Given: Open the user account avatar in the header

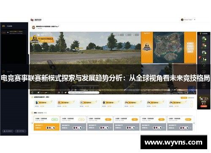Looking at the screenshot, I should [x=182, y=20].
